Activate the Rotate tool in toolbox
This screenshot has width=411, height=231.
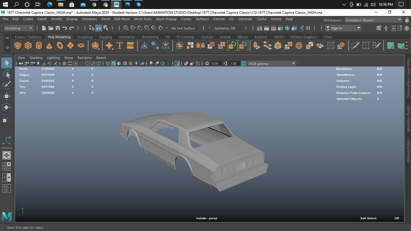click(7, 107)
